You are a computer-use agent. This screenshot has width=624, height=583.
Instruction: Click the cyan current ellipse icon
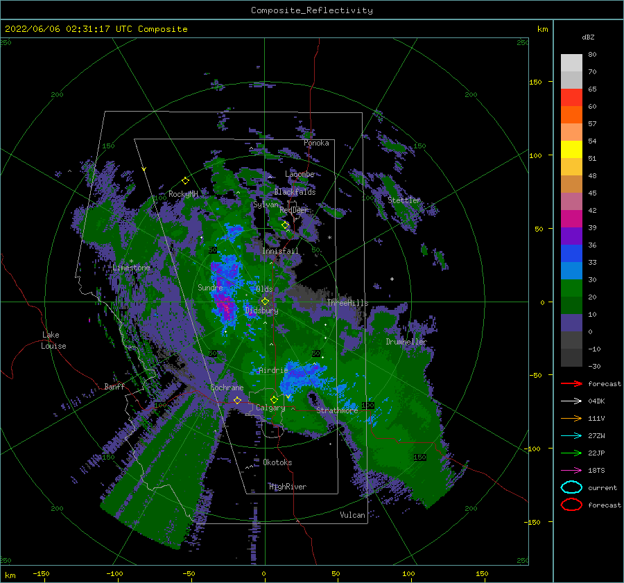(x=571, y=487)
